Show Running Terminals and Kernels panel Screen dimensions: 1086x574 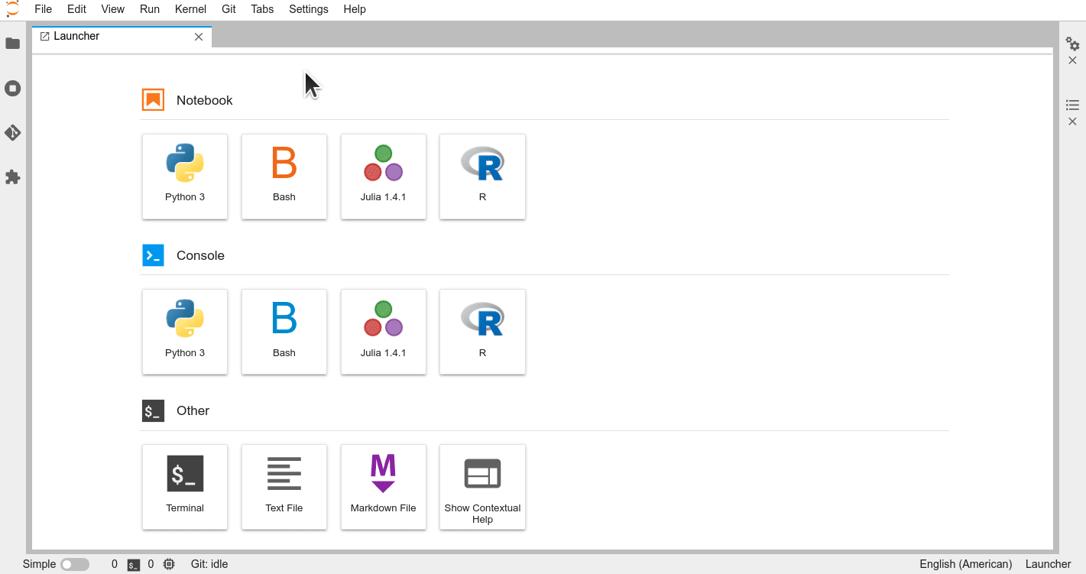(12, 88)
